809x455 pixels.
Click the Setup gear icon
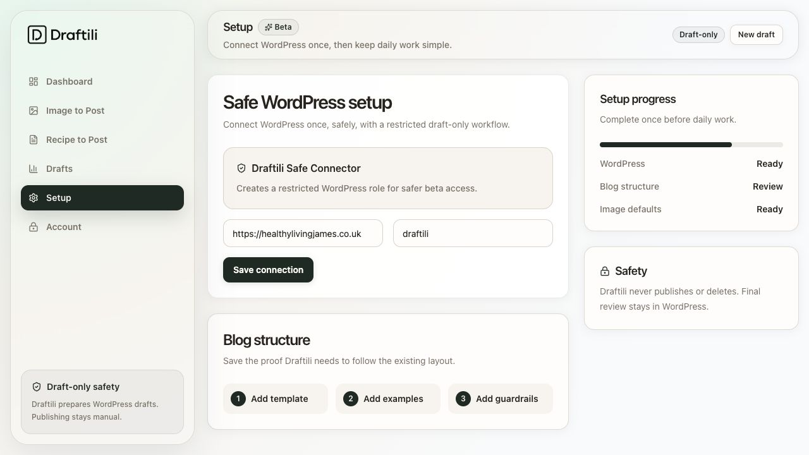coord(33,198)
